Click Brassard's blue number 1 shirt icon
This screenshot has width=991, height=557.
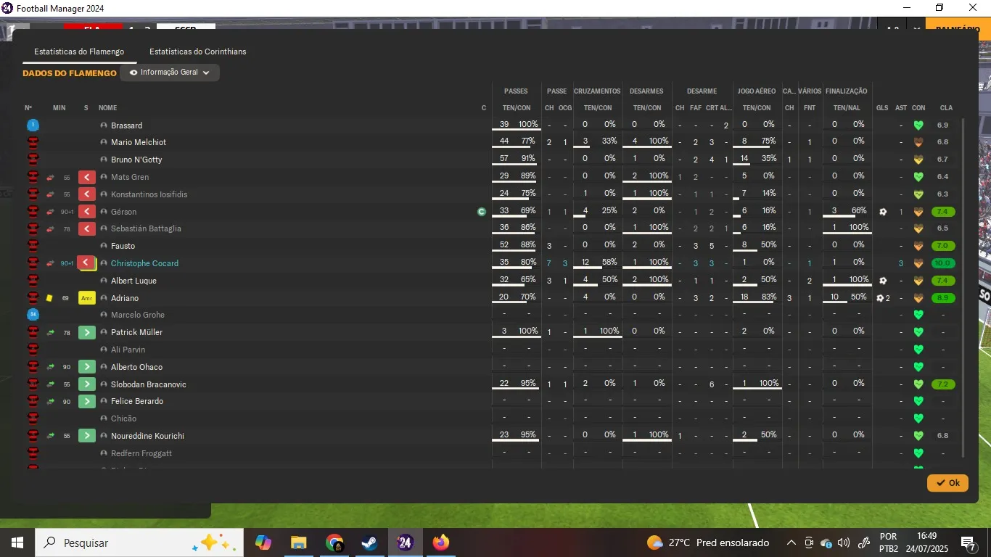(x=33, y=125)
